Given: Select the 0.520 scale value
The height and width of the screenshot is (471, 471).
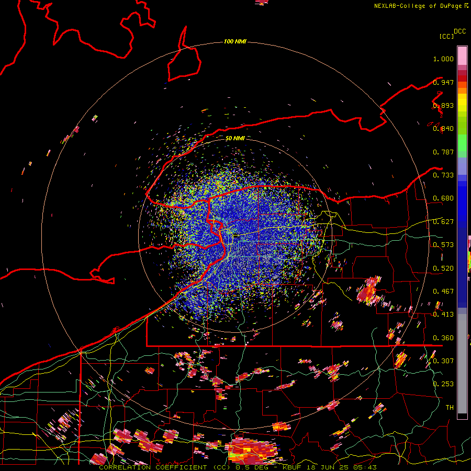Looking at the screenshot, I should (443, 268).
